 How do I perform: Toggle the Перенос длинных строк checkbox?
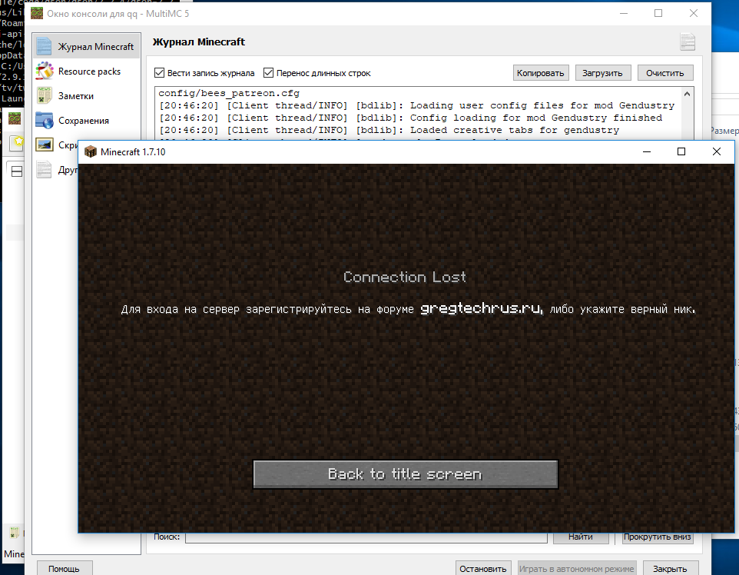pyautogui.click(x=269, y=72)
